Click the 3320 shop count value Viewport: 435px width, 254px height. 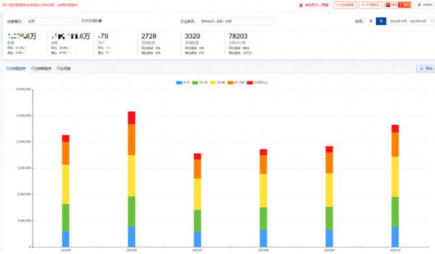click(193, 36)
